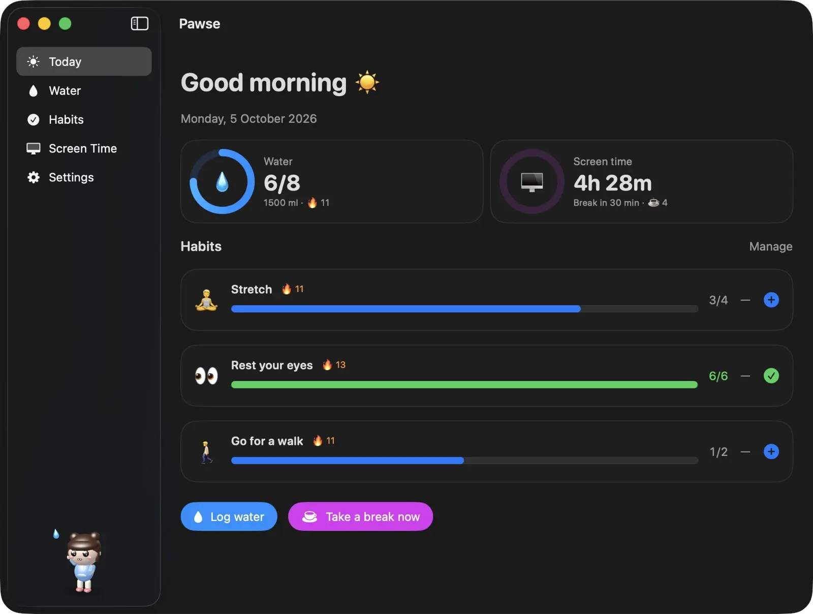Click the '4h 28m' screen time value
813x614 pixels.
[x=612, y=183]
